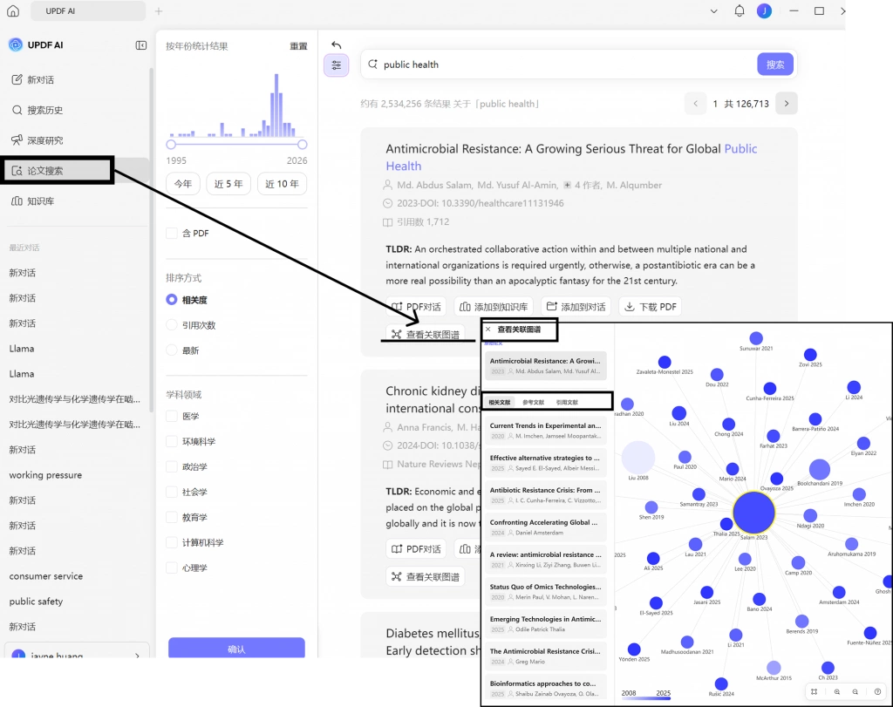Expand the 4 作者 author list

click(x=581, y=185)
